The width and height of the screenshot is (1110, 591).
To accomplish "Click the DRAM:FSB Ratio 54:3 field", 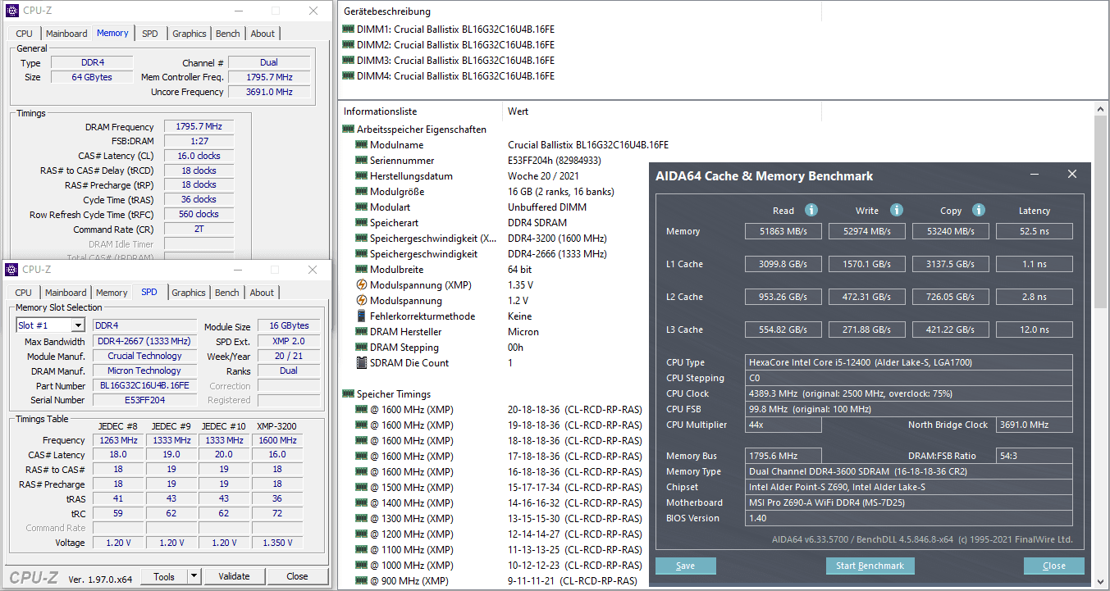I will point(1035,456).
